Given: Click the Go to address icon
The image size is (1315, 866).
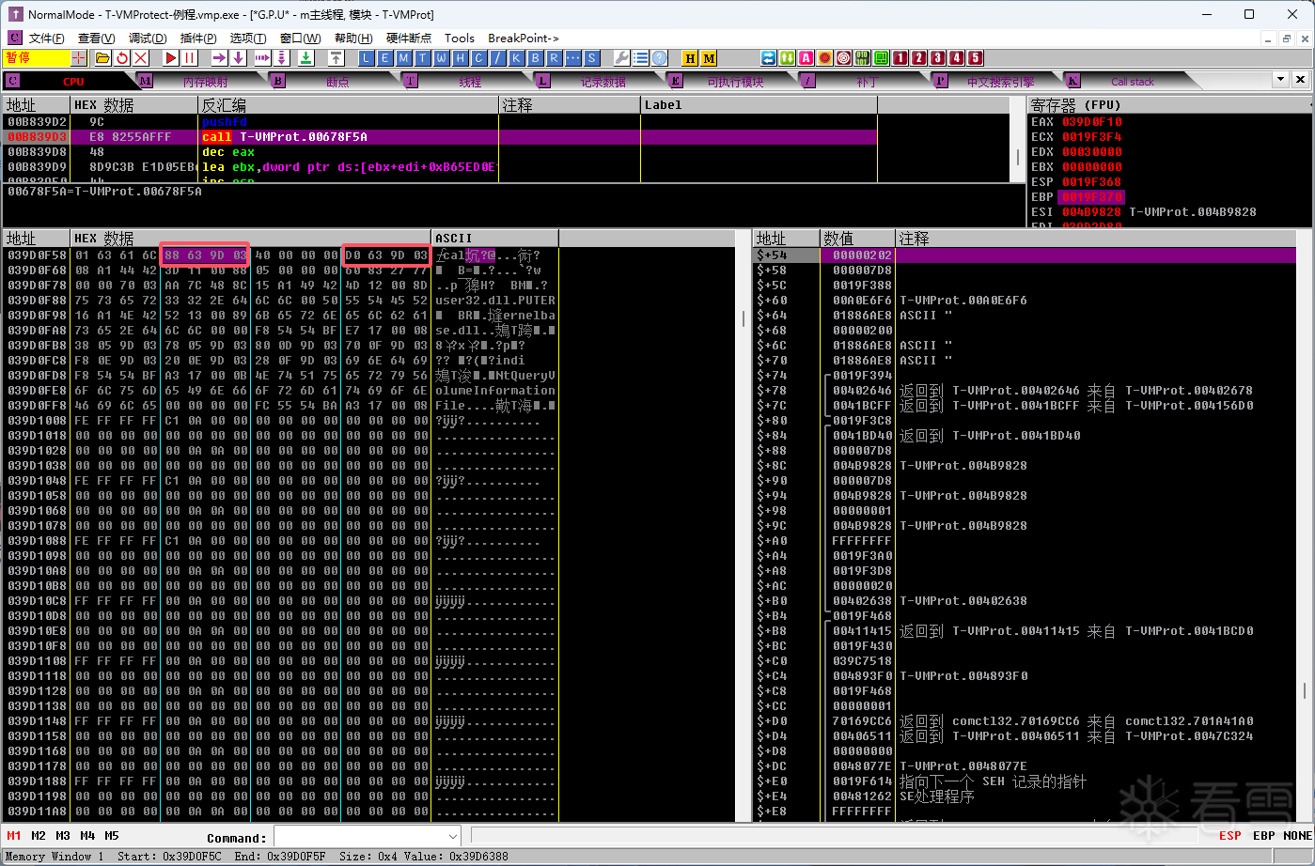Looking at the screenshot, I should coord(336,58).
